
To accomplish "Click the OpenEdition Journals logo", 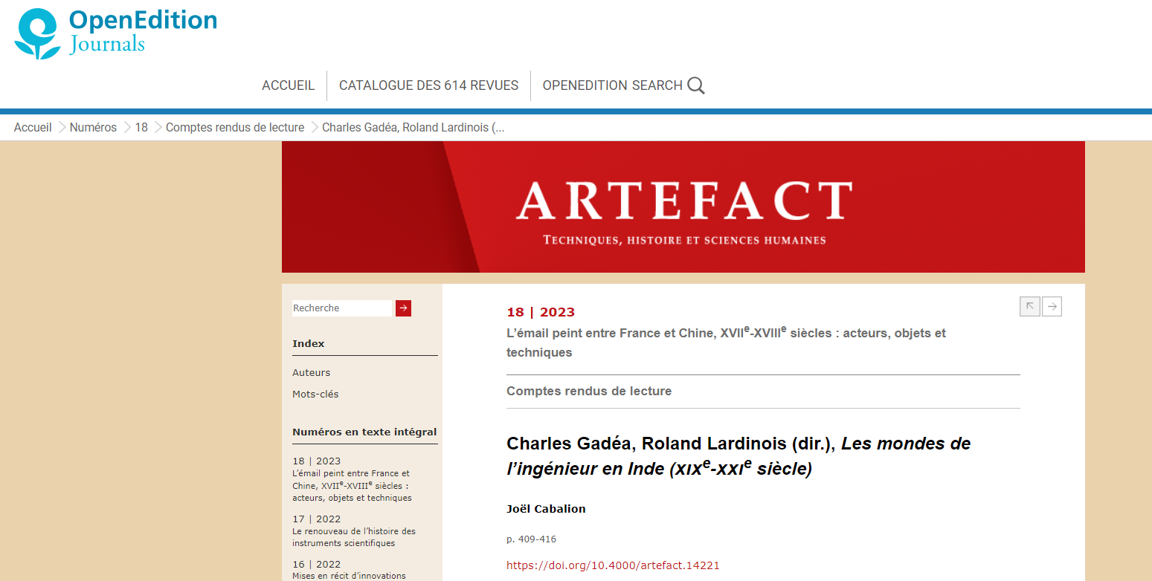I will point(115,33).
